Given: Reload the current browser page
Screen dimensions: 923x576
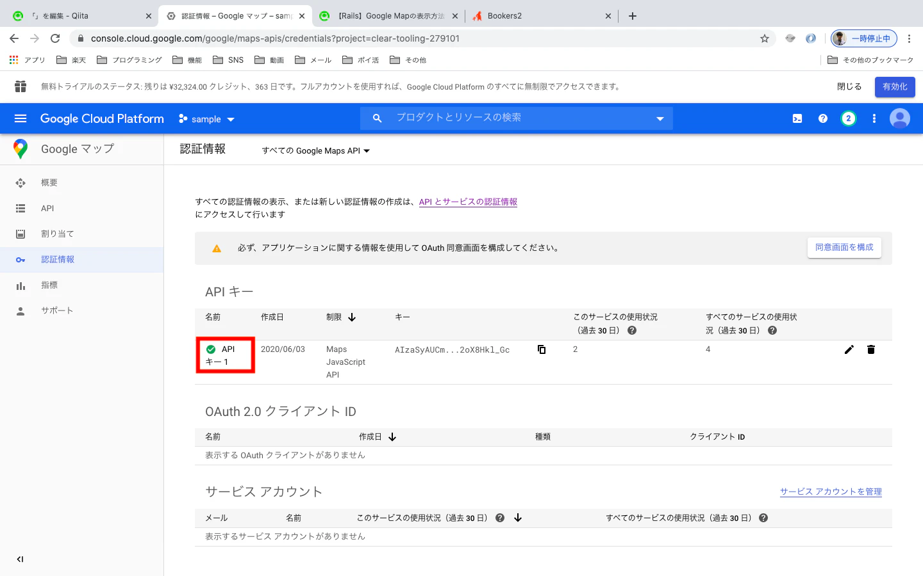Looking at the screenshot, I should click(x=55, y=38).
